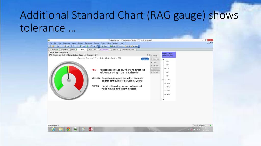Click the blue Home button
The width and height of the screenshot is (261, 146).
(x=145, y=59)
